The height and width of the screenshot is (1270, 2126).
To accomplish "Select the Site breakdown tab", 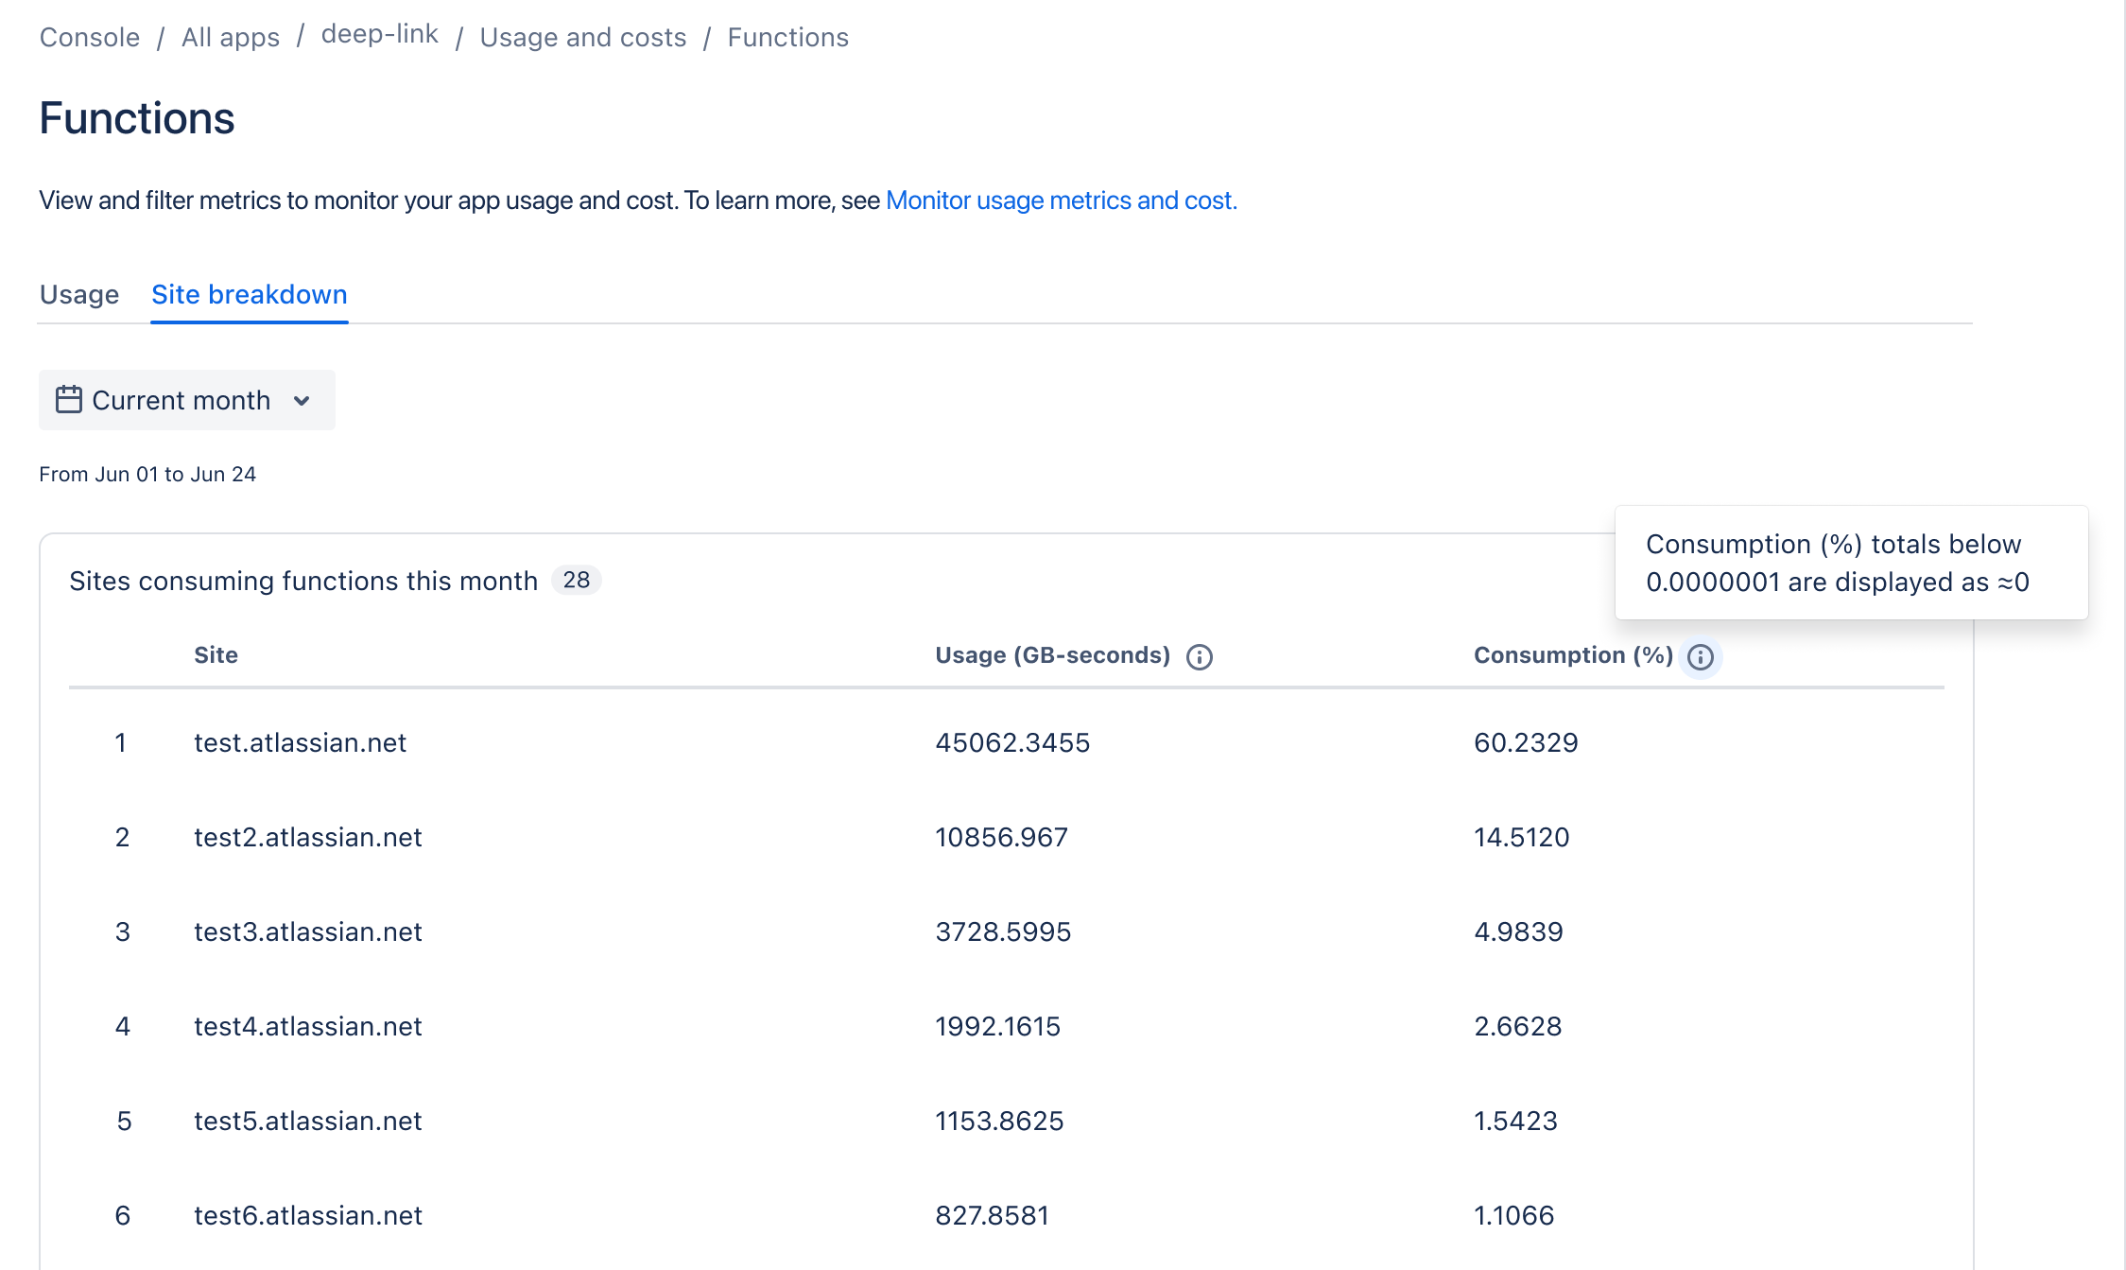I will coord(249,294).
